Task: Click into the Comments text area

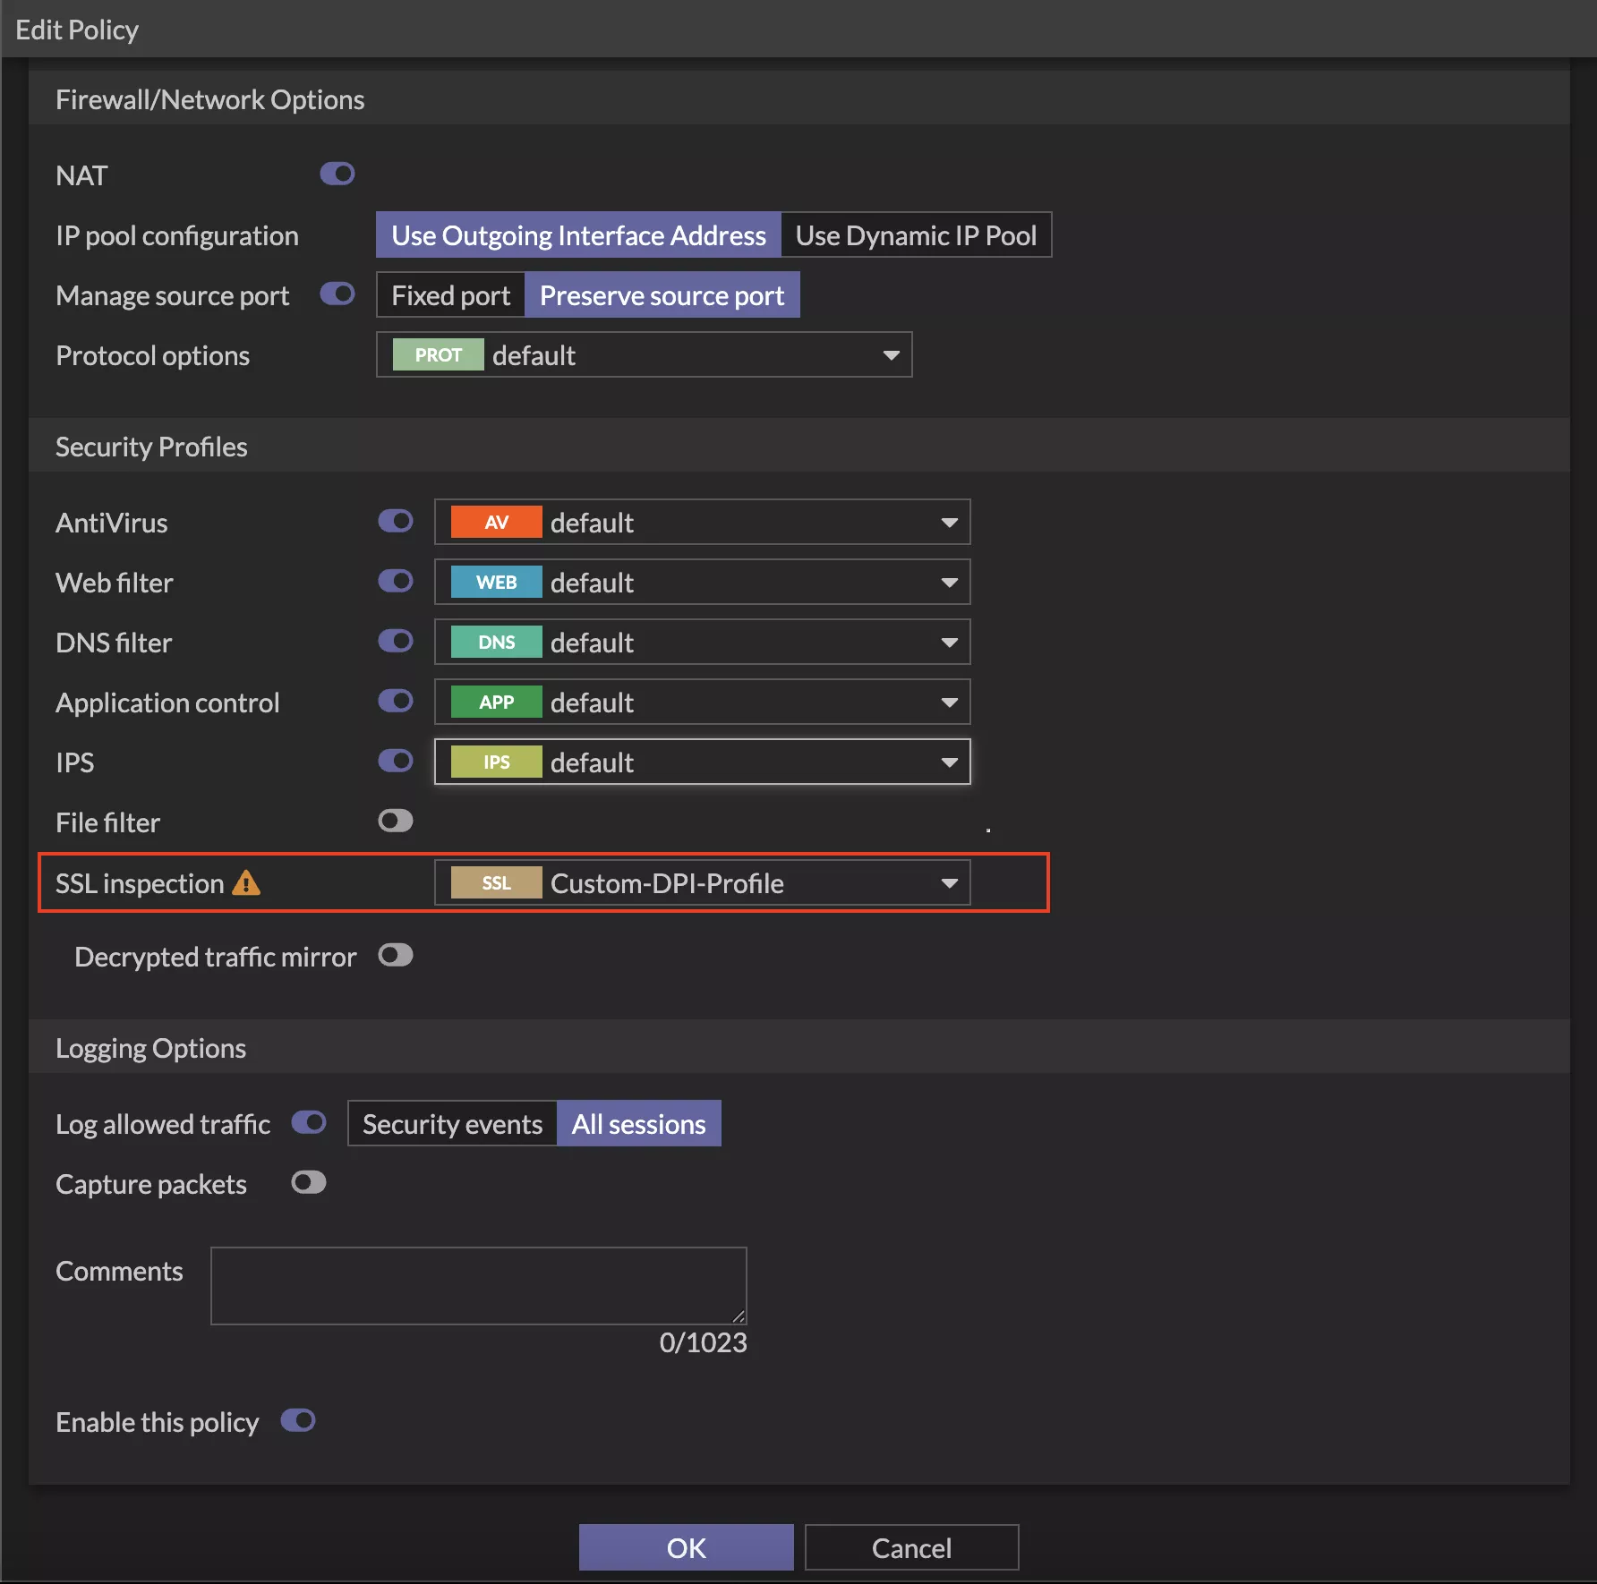Action: [479, 1285]
